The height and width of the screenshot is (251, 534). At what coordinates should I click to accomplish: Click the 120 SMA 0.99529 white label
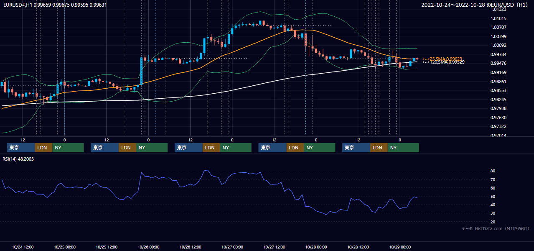(x=443, y=62)
